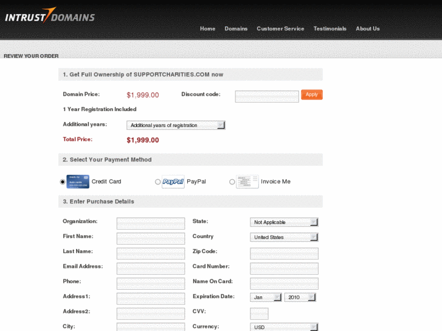Choose the Invoice Me radio button
442x331 pixels.
click(232, 182)
